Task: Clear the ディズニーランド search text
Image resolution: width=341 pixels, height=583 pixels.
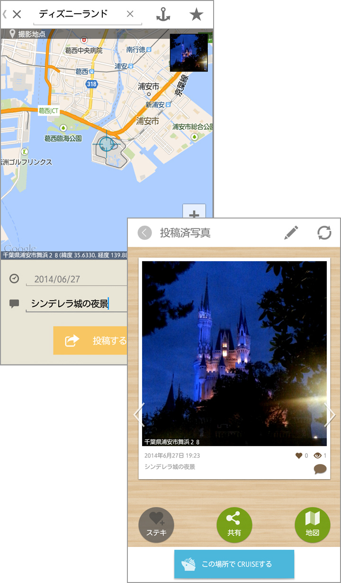Action: [x=130, y=14]
